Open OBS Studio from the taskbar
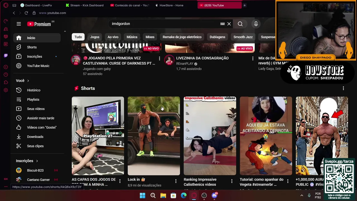The height and width of the screenshot is (201, 357). click(x=204, y=195)
